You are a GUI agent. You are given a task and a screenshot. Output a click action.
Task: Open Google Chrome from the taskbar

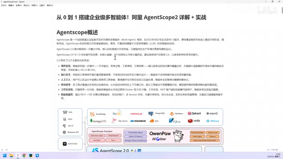pos(24,155)
